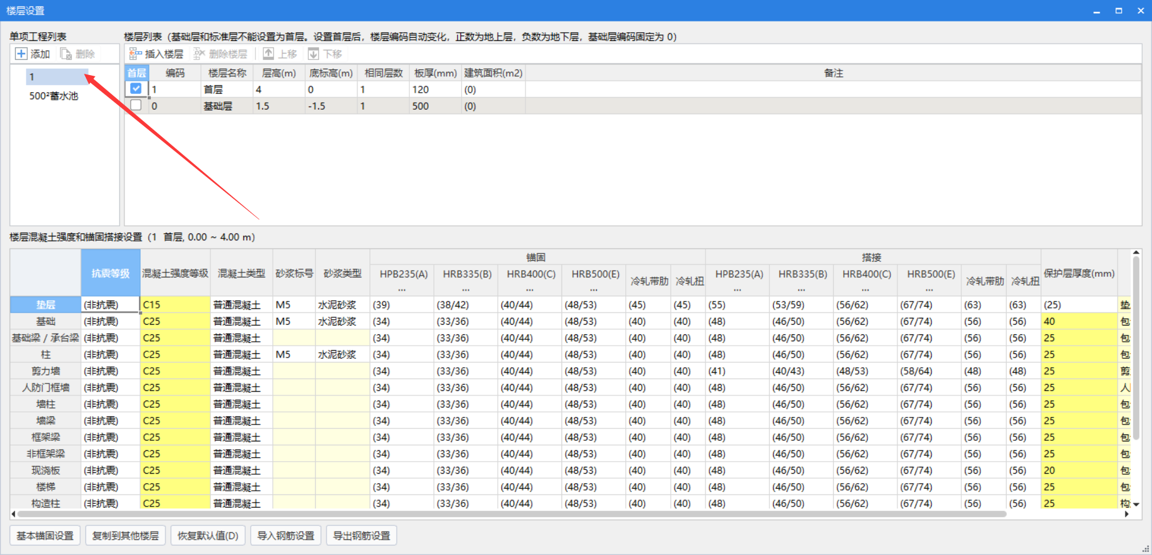Click the 备注 column header
This screenshot has height=555, width=1152.
pyautogui.click(x=834, y=73)
